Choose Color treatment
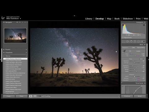This screenshot has width=149, height=112. tap(133, 48)
